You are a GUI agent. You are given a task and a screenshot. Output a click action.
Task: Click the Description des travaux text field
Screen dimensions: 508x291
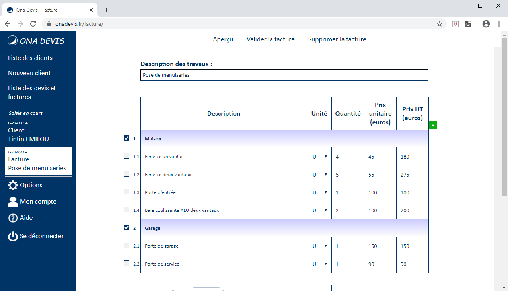click(284, 75)
